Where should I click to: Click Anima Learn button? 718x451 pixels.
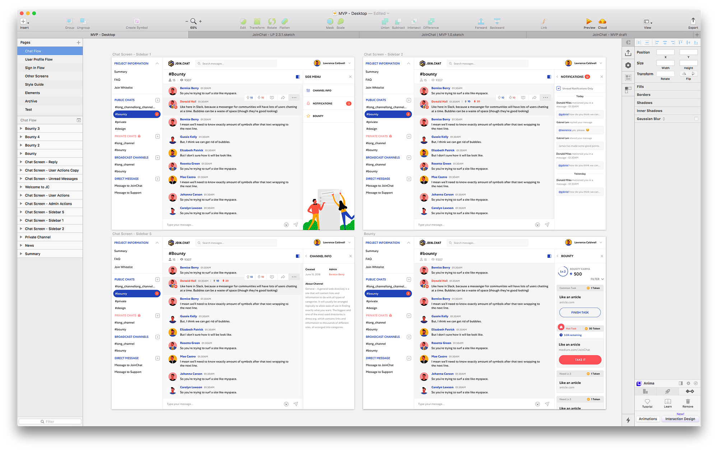click(x=668, y=403)
